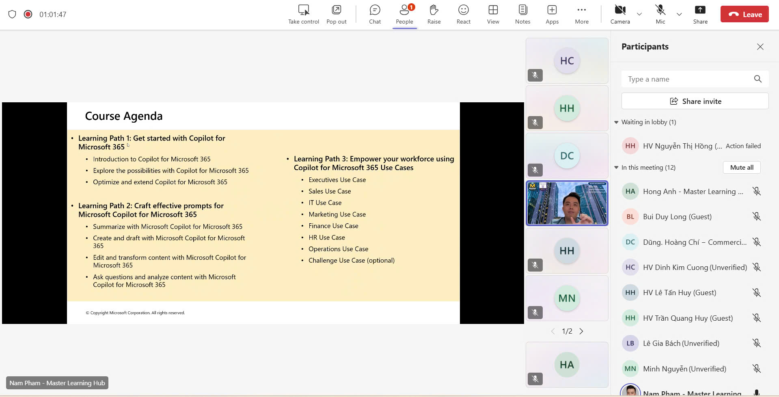This screenshot has width=779, height=397.
Task: Unmute the Mic
Action: point(660,15)
